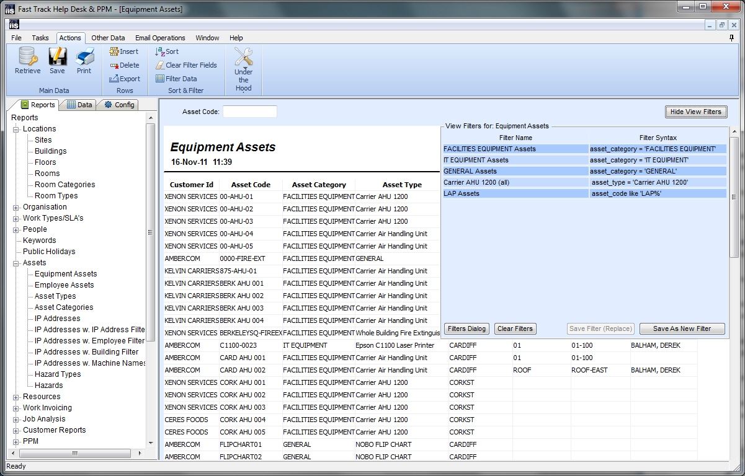The width and height of the screenshot is (745, 476).
Task: Insert a new row
Action: click(x=124, y=51)
